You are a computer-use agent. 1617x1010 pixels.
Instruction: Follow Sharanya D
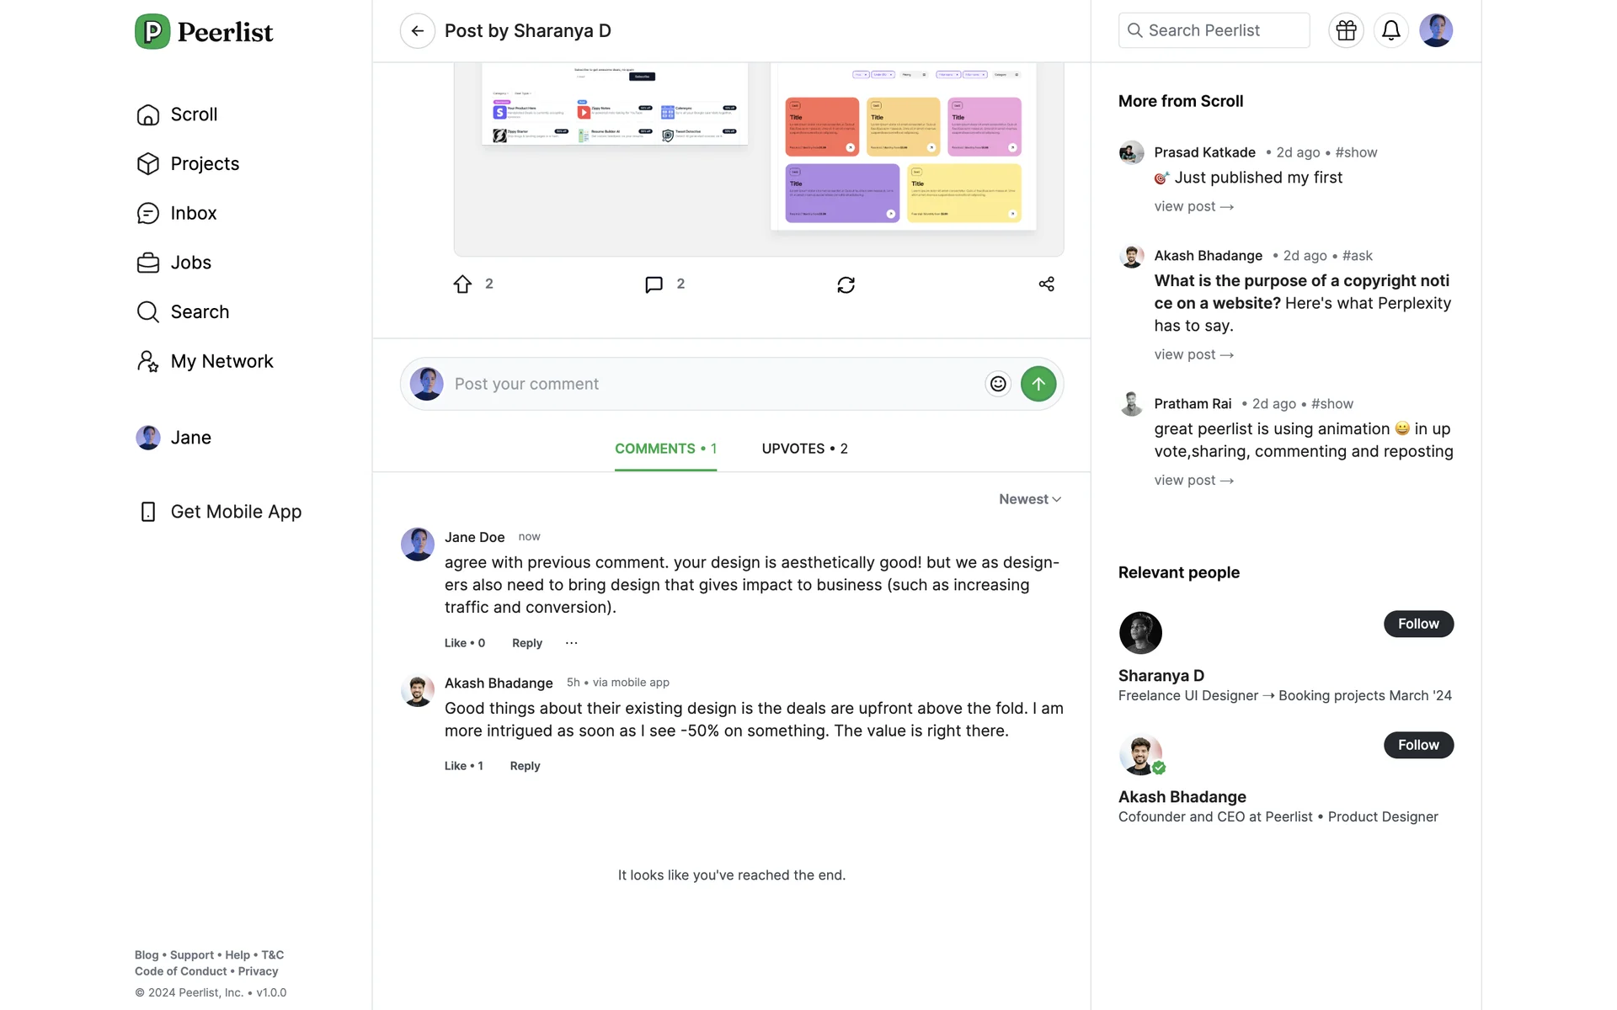coord(1418,624)
